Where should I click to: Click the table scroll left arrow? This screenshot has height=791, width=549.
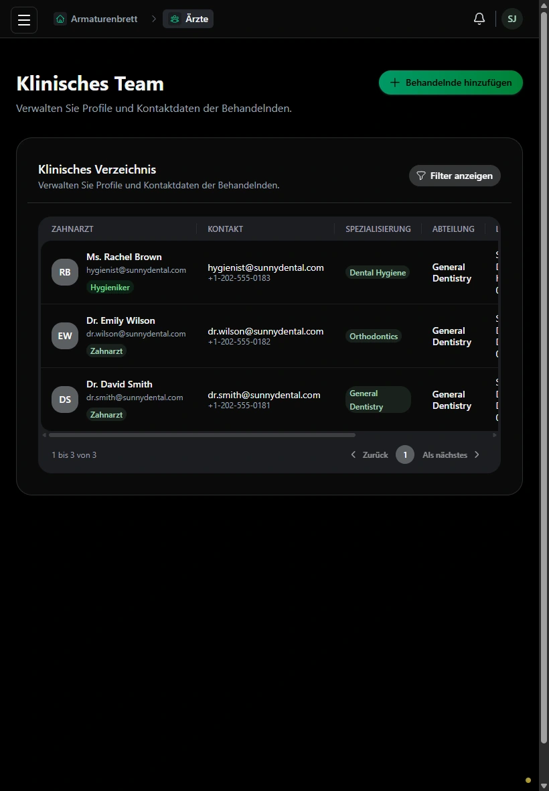pyautogui.click(x=44, y=435)
